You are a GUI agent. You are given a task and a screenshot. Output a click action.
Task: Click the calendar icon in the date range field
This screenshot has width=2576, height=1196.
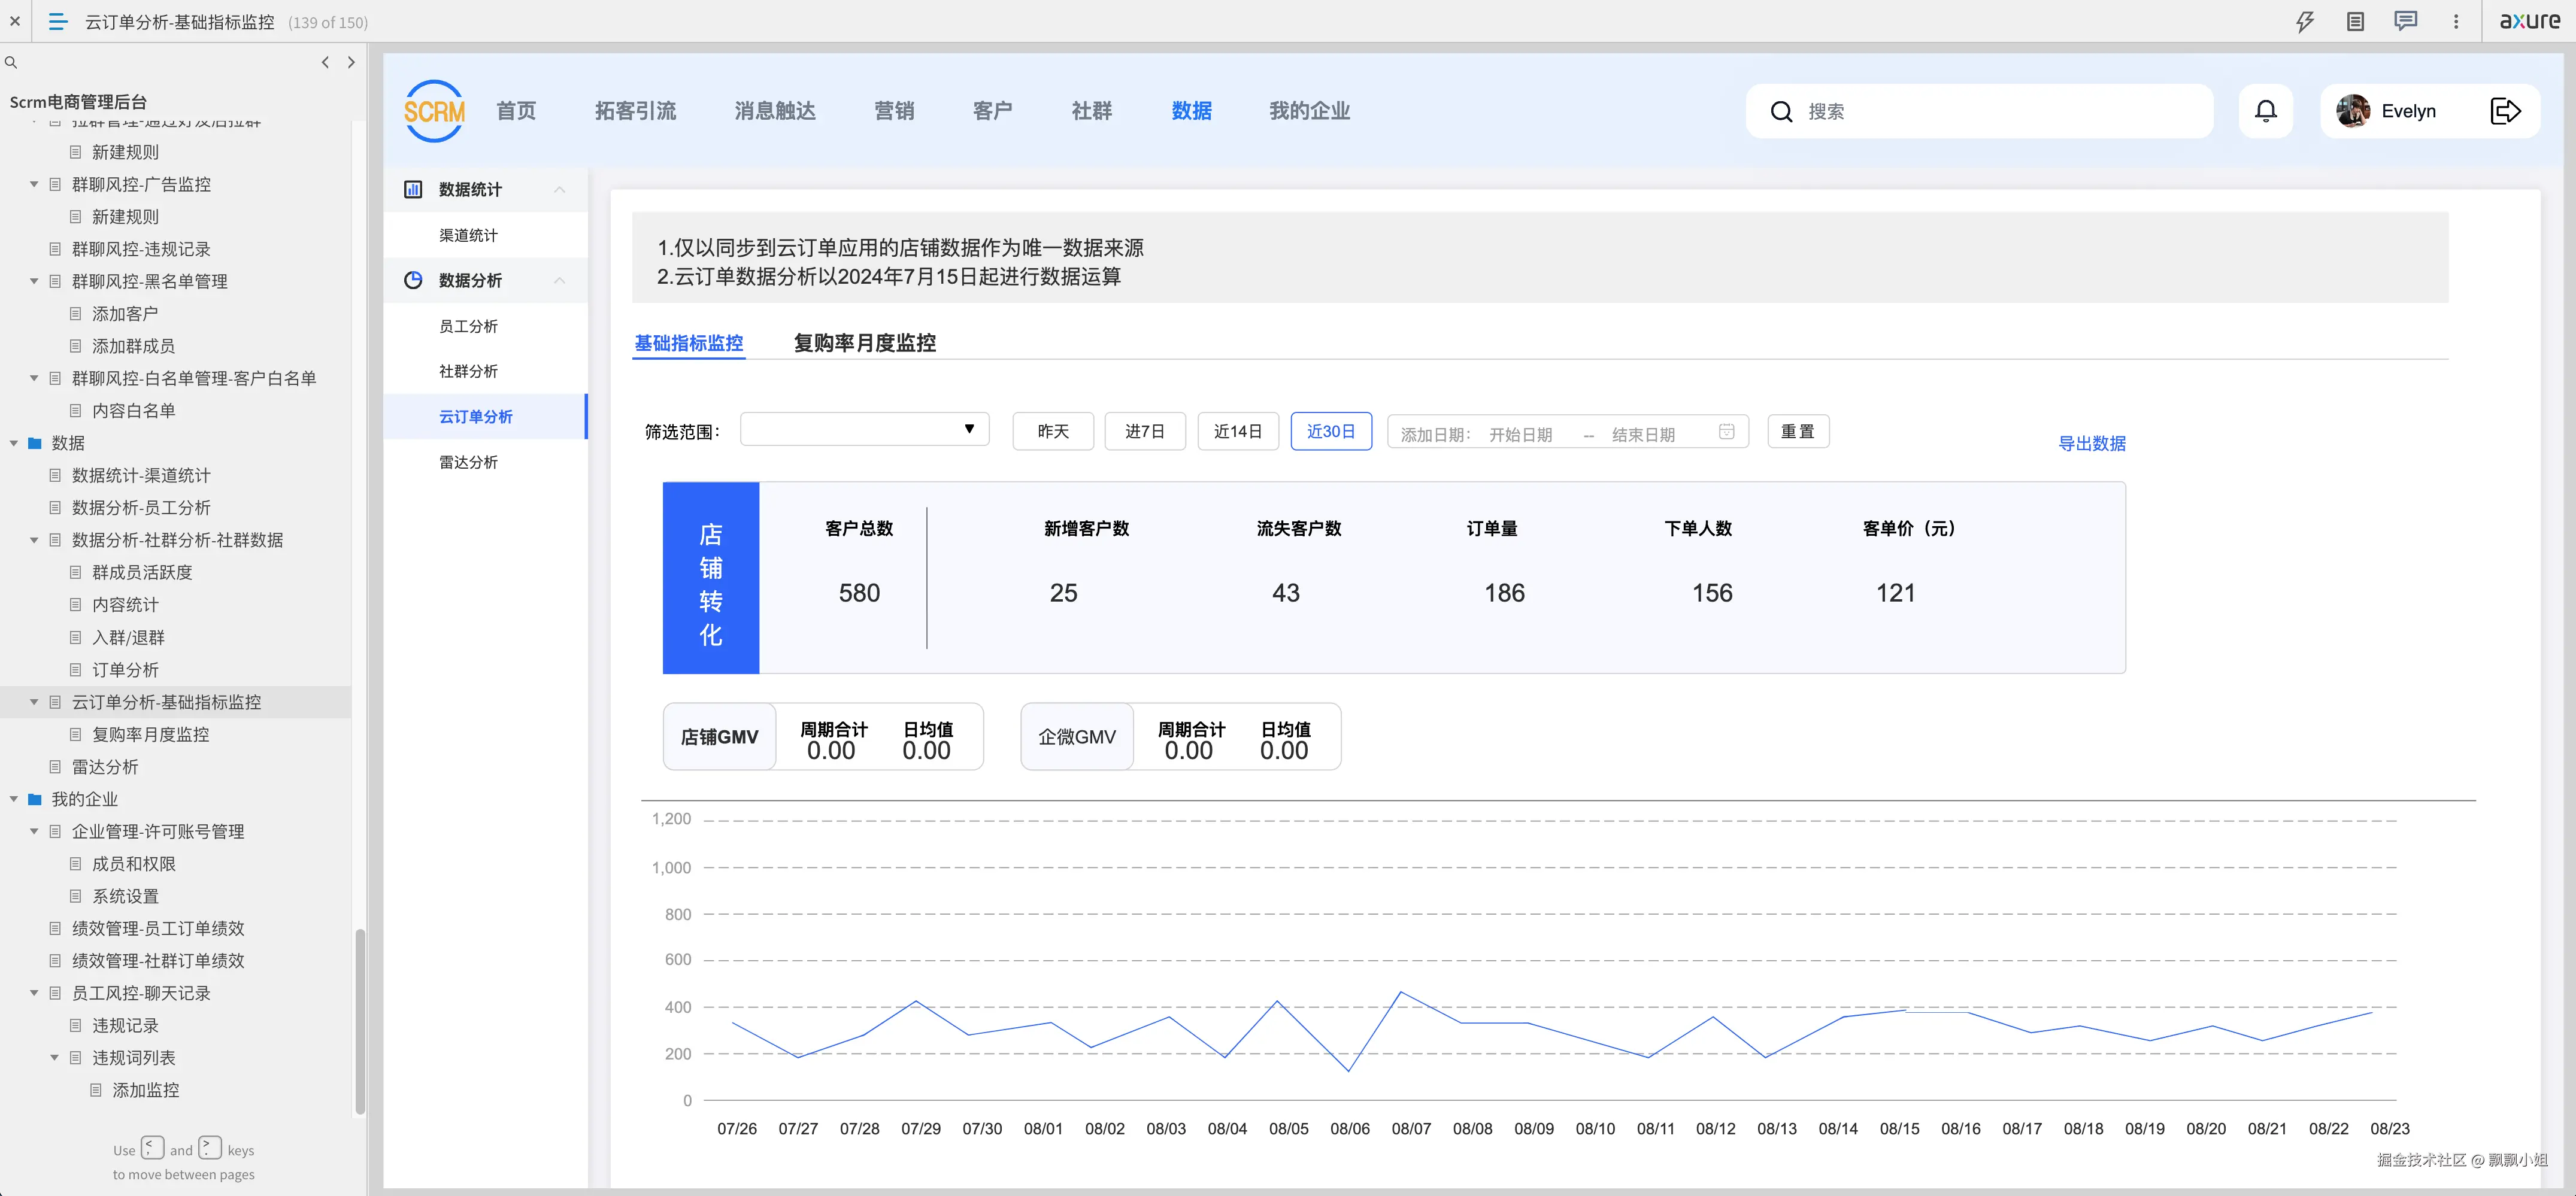point(1727,431)
